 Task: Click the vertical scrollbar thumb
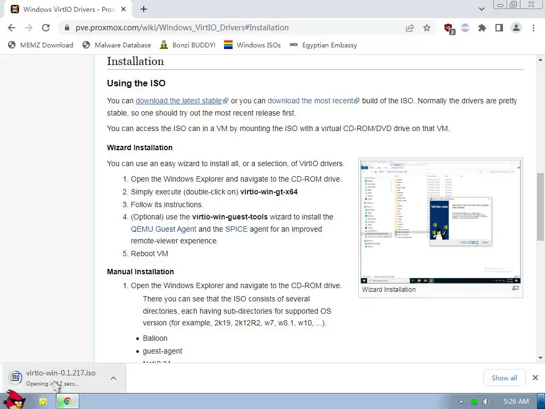(x=541, y=207)
